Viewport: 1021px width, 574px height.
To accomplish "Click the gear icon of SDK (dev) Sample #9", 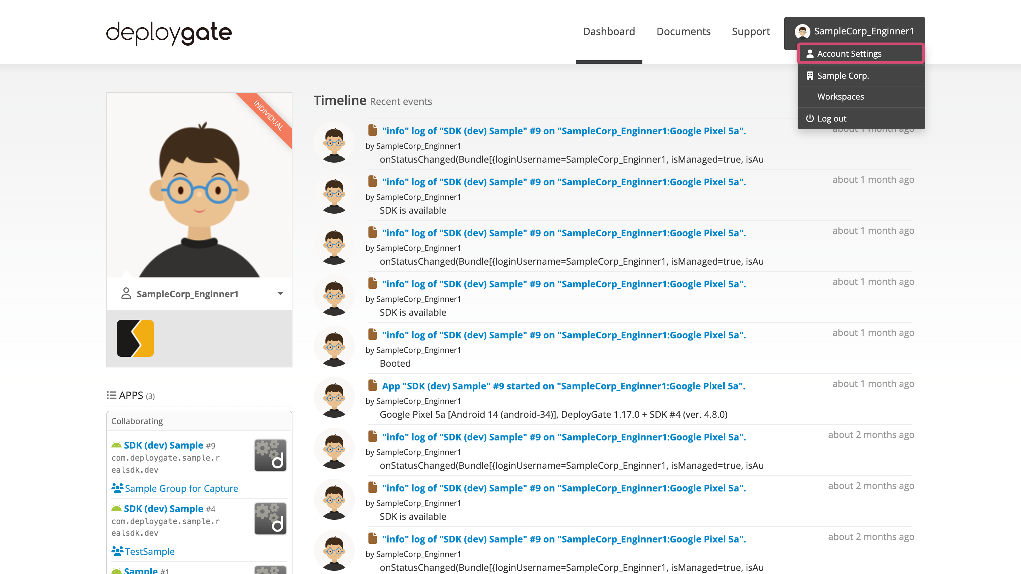I will point(270,455).
